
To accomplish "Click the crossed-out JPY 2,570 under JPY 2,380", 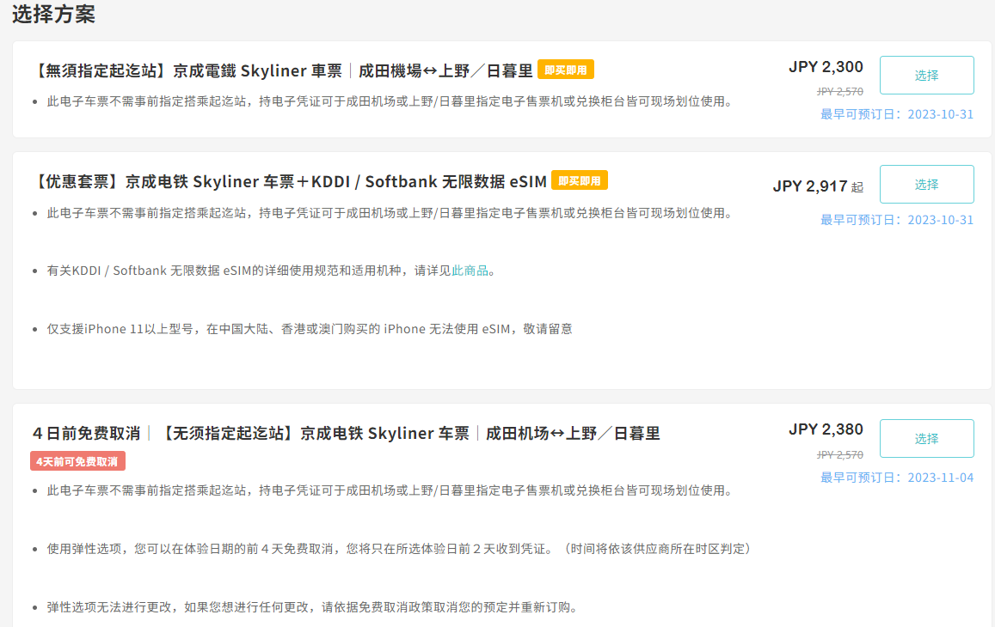I will 839,455.
